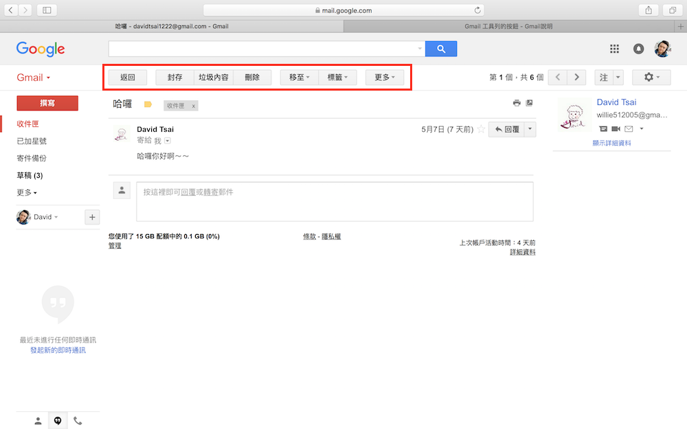The image size is (687, 429).
Task: Open David chat status dropdown
Action: click(45, 217)
